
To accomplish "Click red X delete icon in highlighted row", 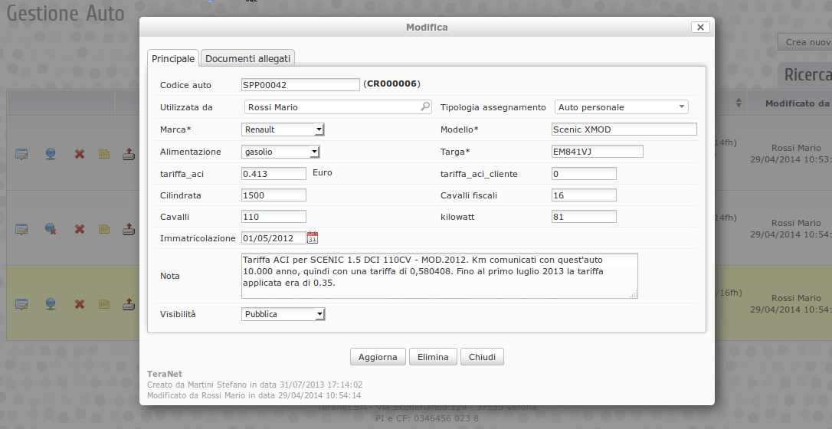I will click(x=79, y=304).
